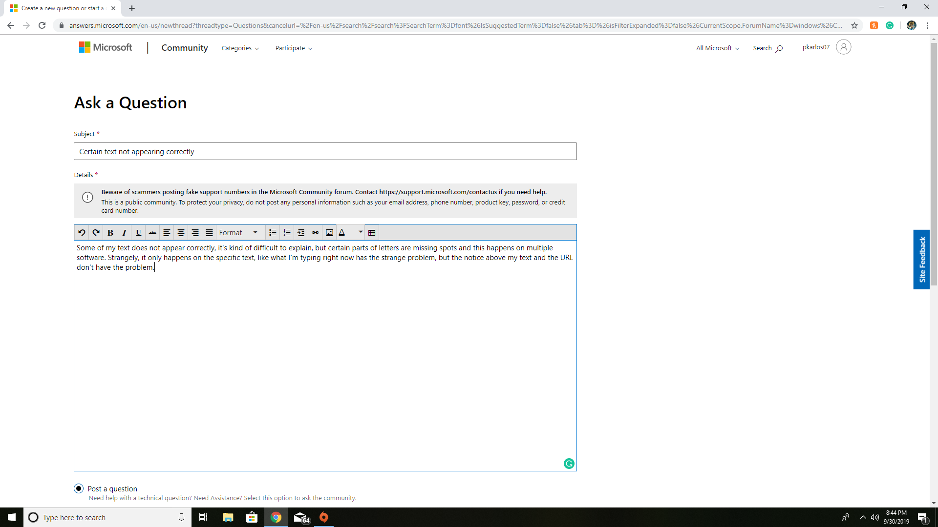Expand the All Microsoft menu
This screenshot has height=527, width=938.
pyautogui.click(x=717, y=48)
